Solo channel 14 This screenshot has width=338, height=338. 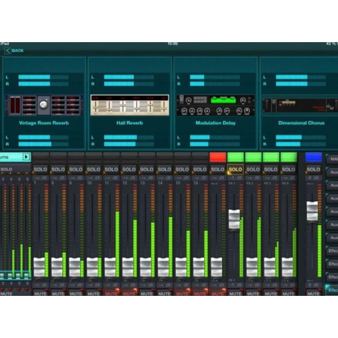click(x=165, y=170)
